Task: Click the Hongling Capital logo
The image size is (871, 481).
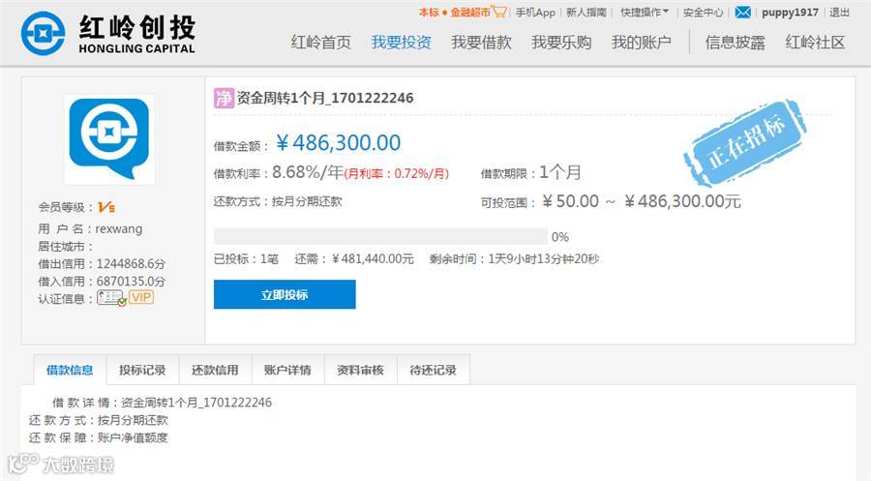Action: (x=108, y=33)
